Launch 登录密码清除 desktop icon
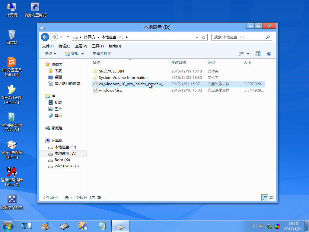This screenshot has width=309, height=232. pos(12,177)
